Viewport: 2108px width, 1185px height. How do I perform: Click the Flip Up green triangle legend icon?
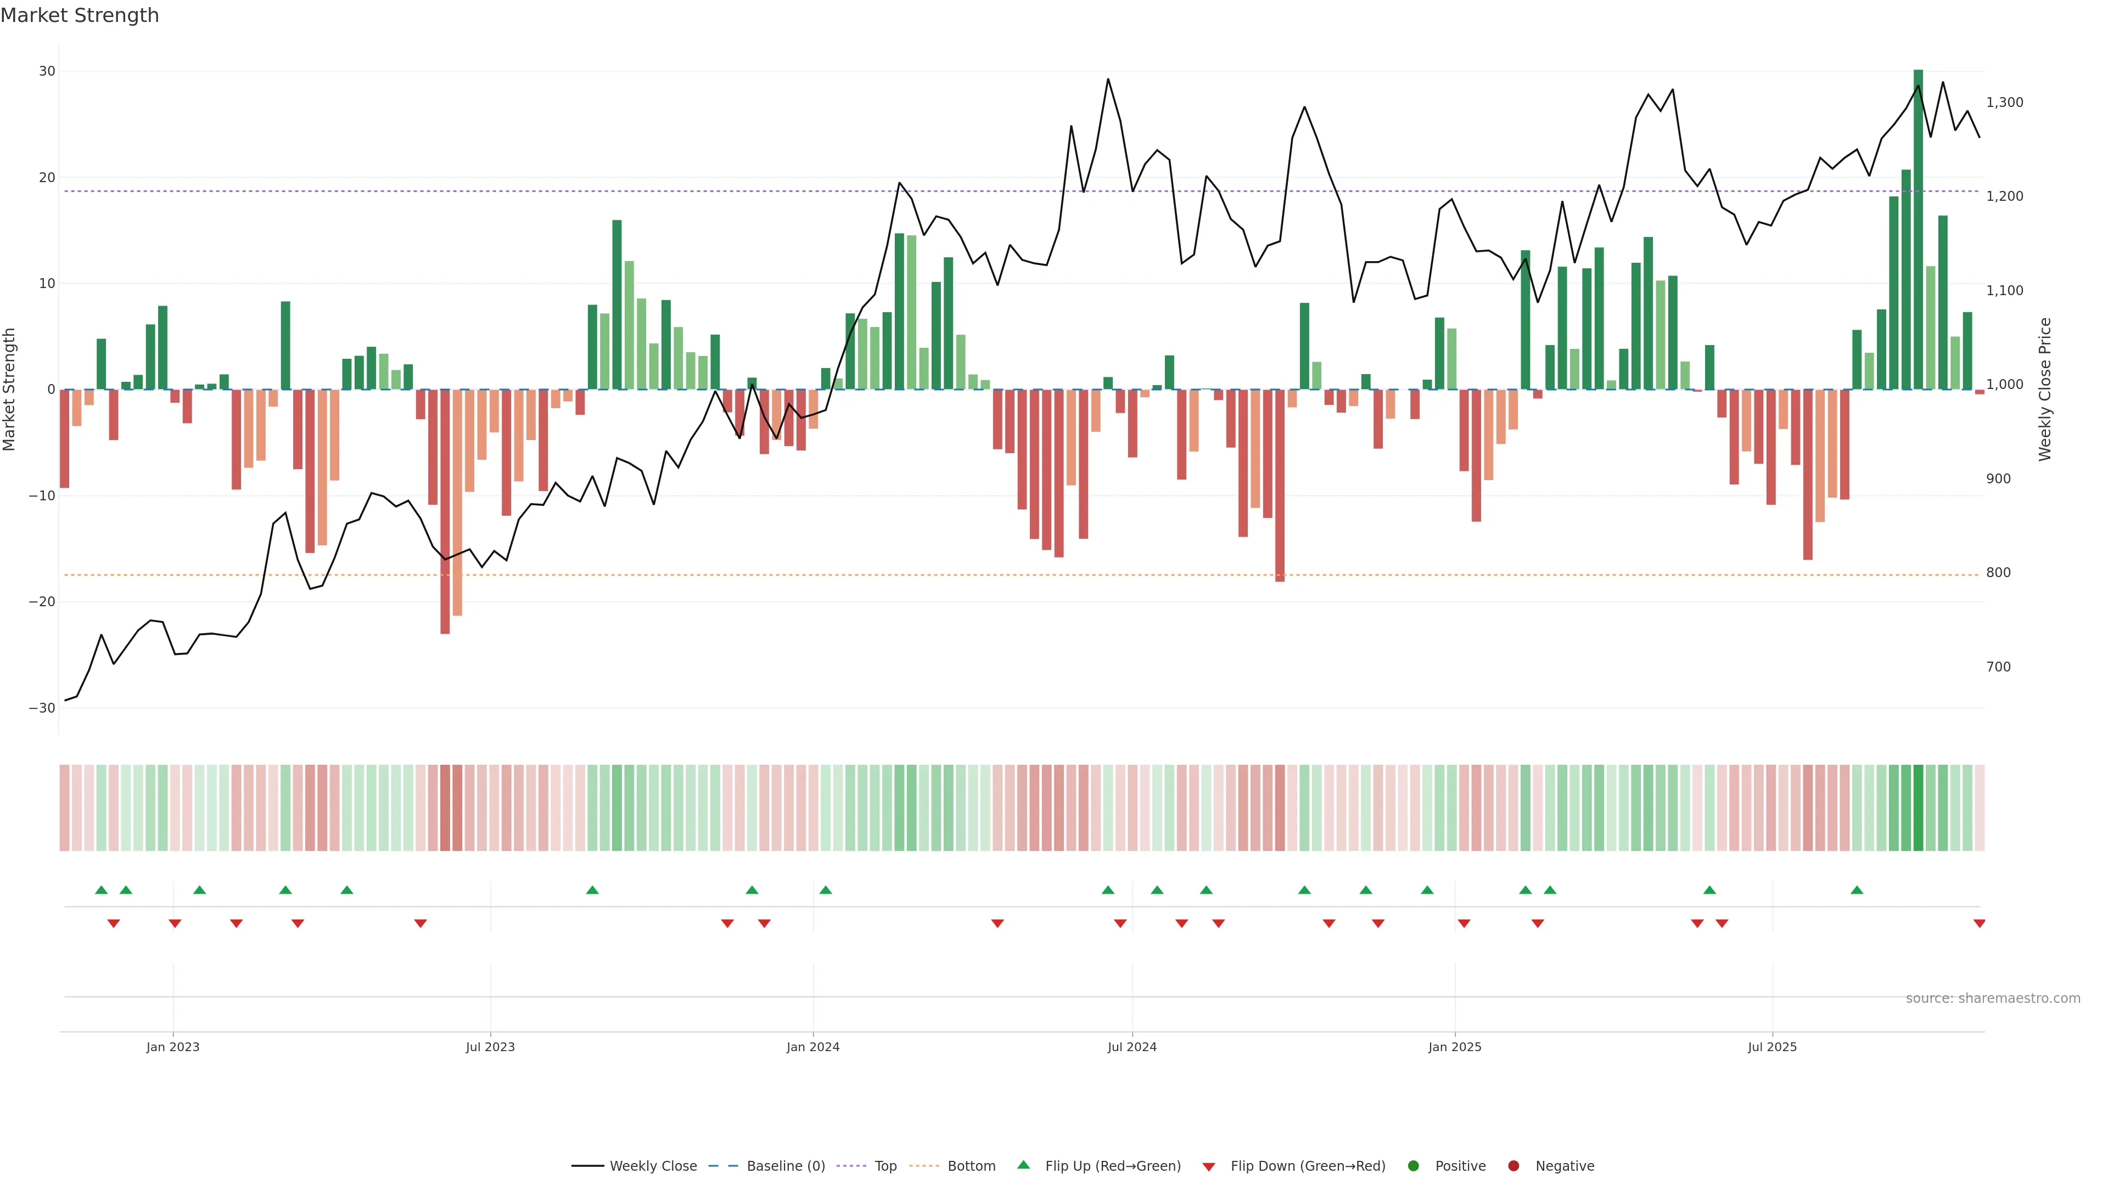[1023, 1165]
